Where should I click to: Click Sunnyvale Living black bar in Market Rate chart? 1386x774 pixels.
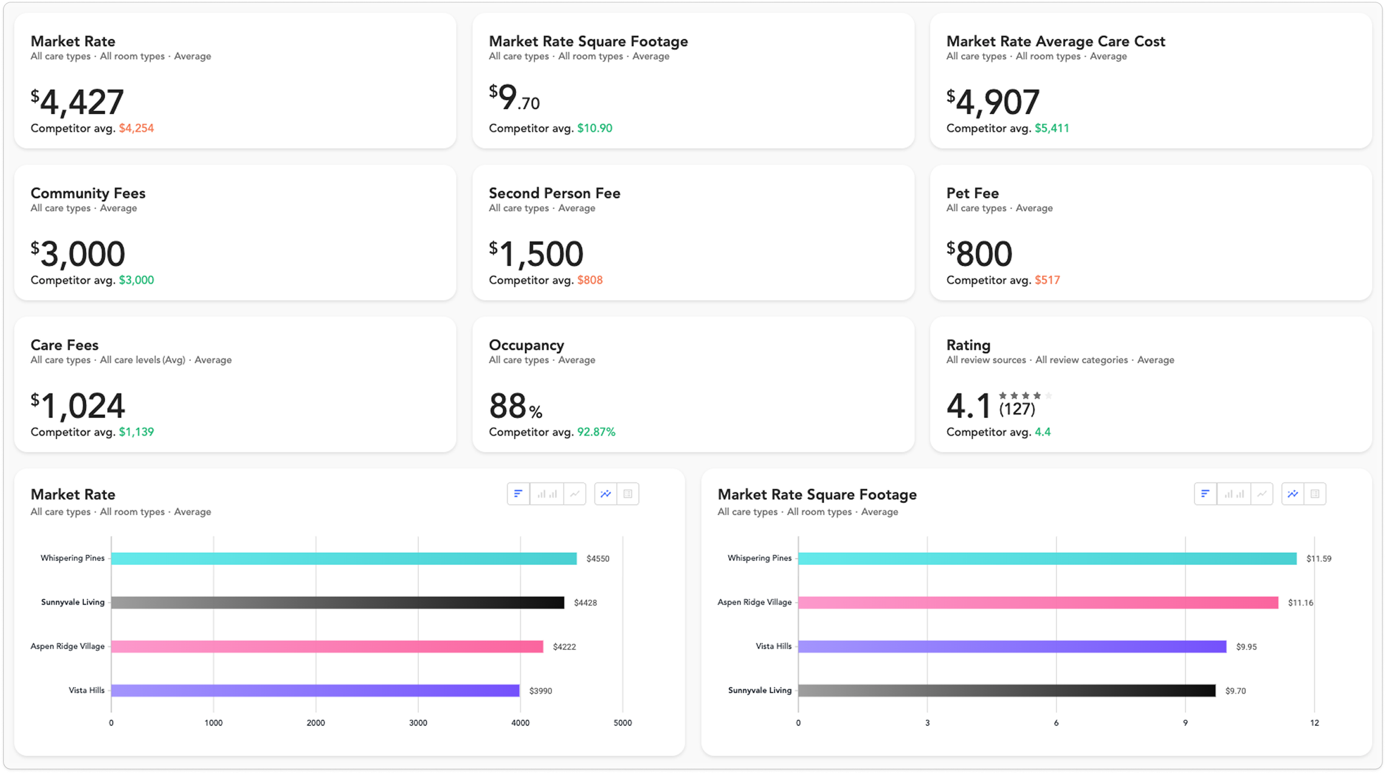[x=337, y=603]
